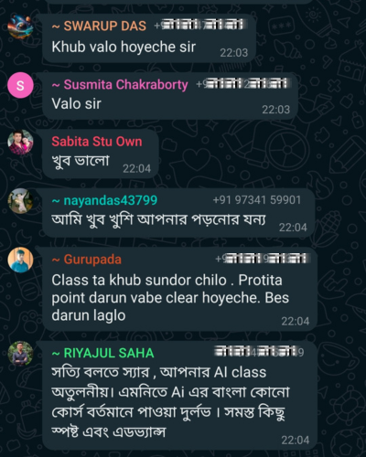
Task: Tap phone number +91 97341 59901
Action: point(257,200)
